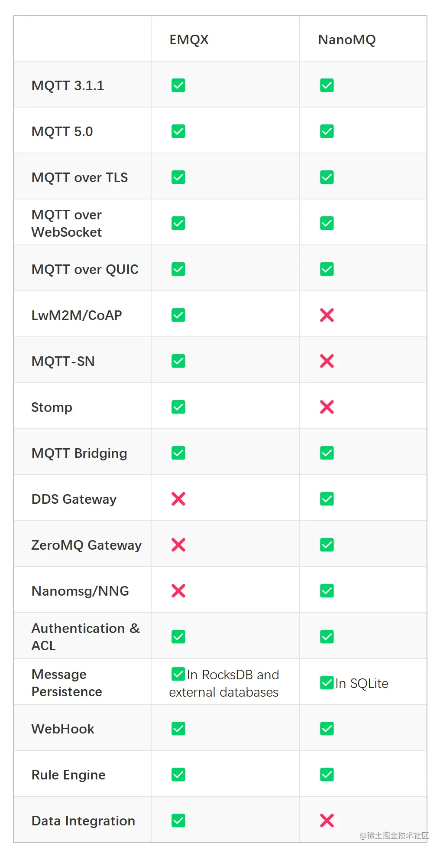Click the EMQX checkbox for MQTT 3.1.1
This screenshot has width=443, height=854.
tap(178, 85)
